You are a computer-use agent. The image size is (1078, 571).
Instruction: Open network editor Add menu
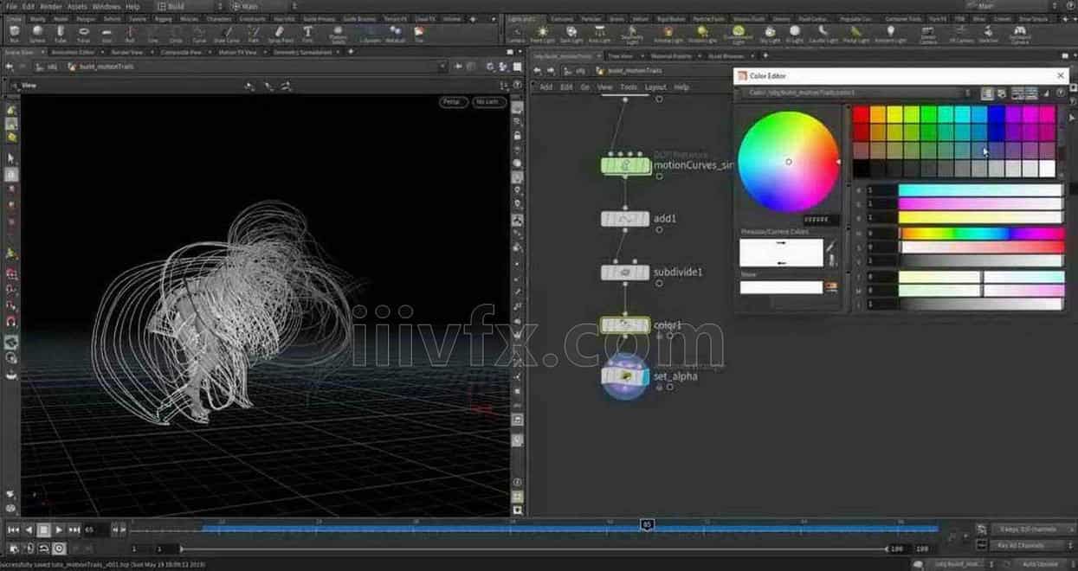[546, 87]
